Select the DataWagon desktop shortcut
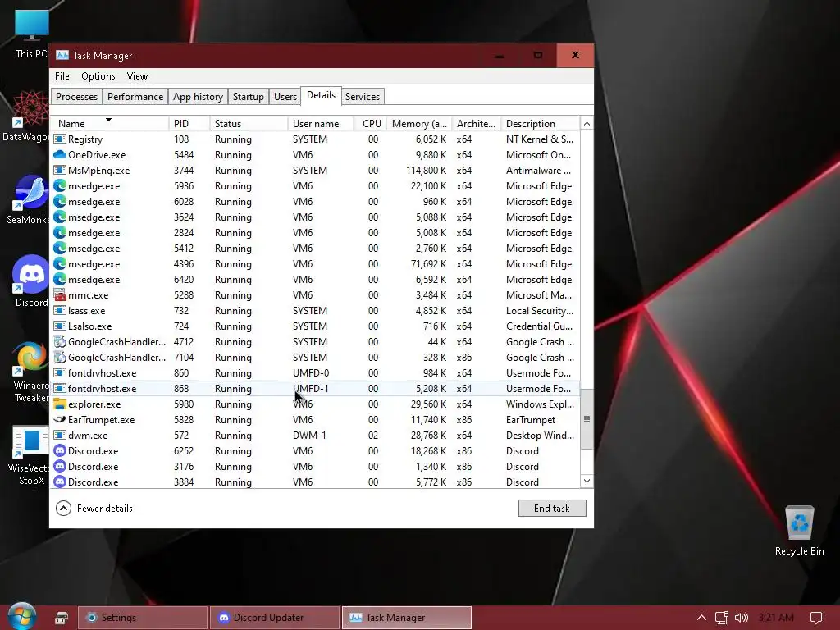 click(x=27, y=116)
